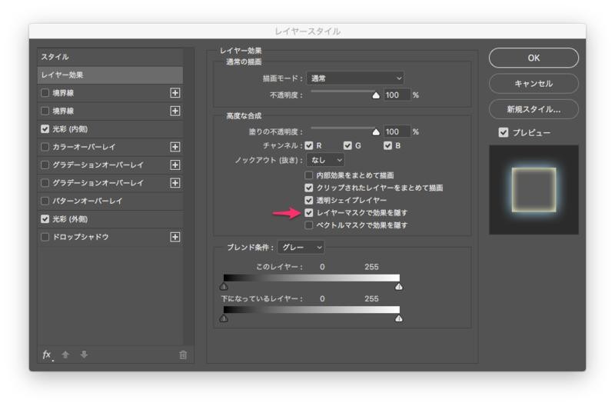Click white handle of このレイヤー blend slider

[x=399, y=286]
